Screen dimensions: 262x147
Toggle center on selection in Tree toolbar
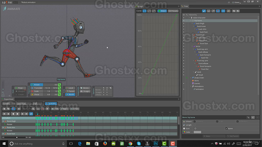[x=223, y=11]
